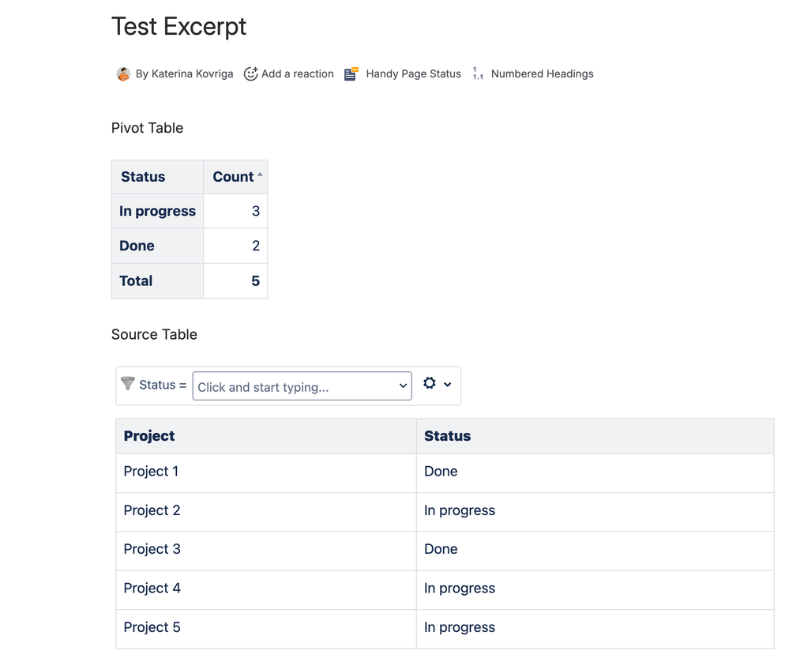Focus the Status filter typing field
This screenshot has width=789, height=662.
[292, 386]
